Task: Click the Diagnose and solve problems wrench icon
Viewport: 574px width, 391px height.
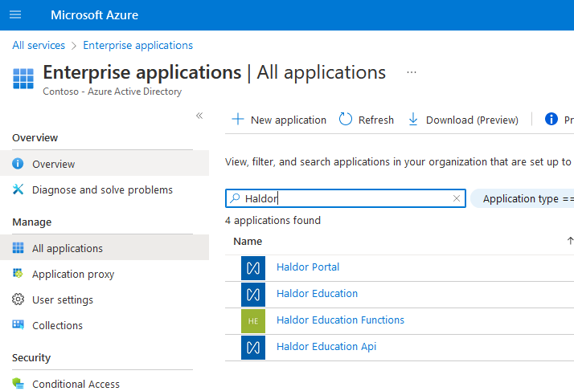Action: click(18, 189)
